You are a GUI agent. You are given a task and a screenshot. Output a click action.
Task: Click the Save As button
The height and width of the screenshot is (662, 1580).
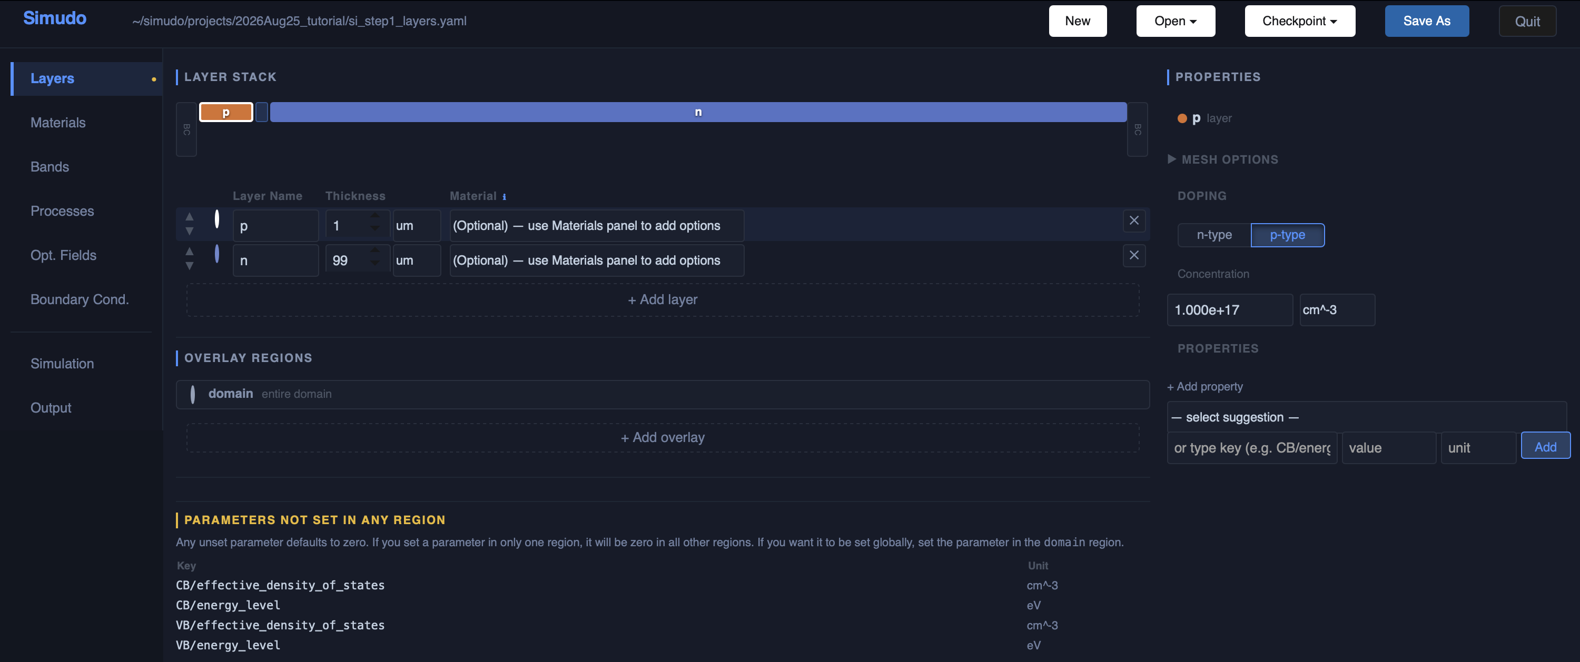(x=1427, y=21)
